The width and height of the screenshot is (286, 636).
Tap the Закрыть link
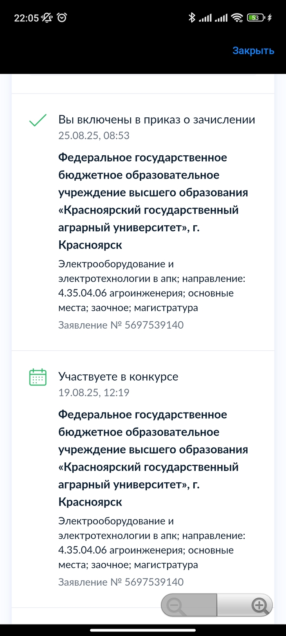coord(253,51)
